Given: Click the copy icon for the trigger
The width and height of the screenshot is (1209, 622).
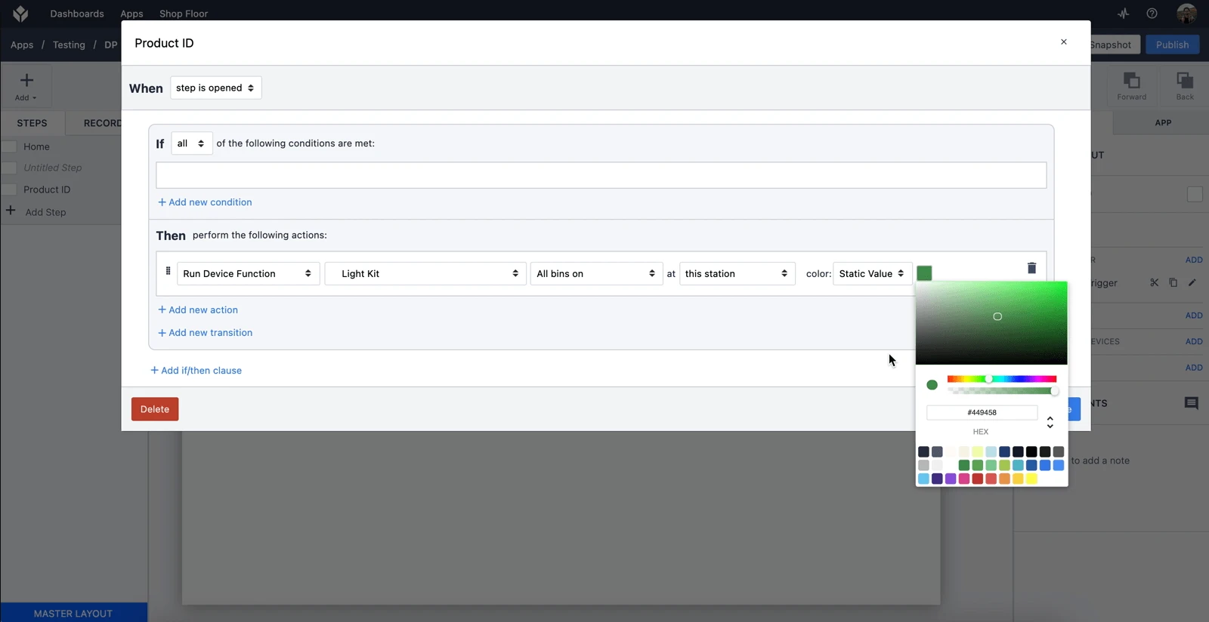Looking at the screenshot, I should (x=1173, y=282).
